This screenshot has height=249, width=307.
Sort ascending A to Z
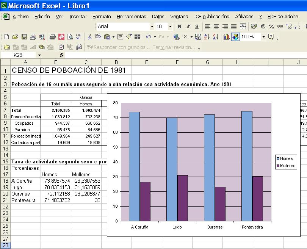coord(207,37)
